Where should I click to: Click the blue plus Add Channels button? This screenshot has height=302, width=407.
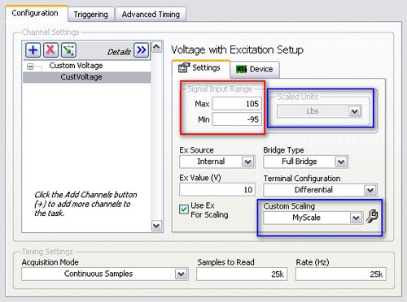[x=33, y=50]
